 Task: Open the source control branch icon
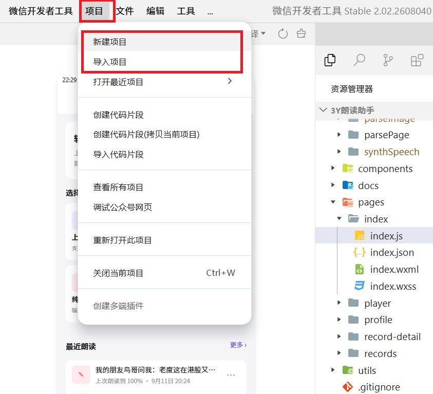pyautogui.click(x=388, y=60)
